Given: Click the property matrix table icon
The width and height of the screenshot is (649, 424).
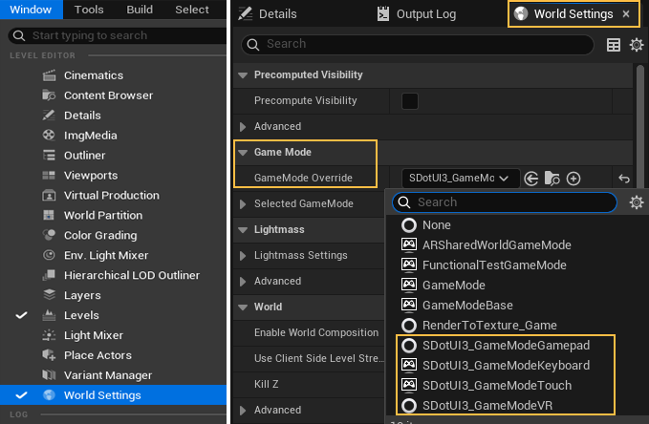Looking at the screenshot, I should [614, 45].
